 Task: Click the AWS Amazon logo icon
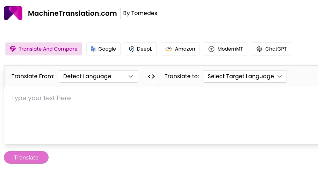pyautogui.click(x=169, y=49)
